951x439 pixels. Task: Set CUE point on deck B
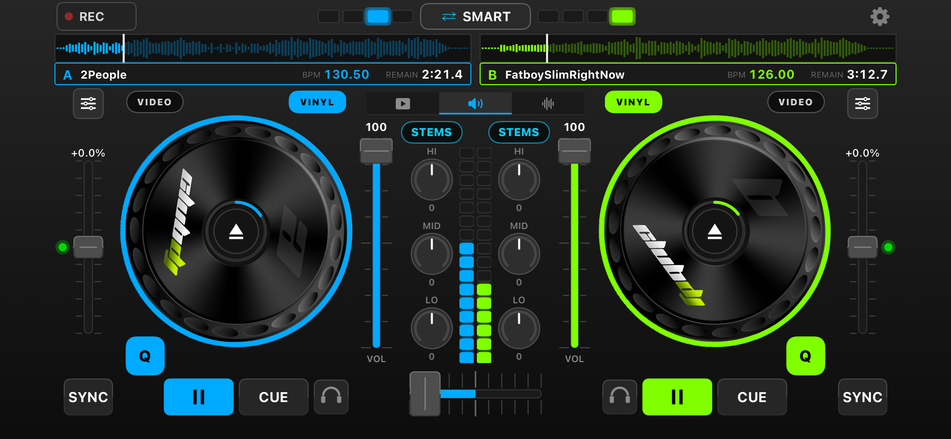click(x=752, y=397)
